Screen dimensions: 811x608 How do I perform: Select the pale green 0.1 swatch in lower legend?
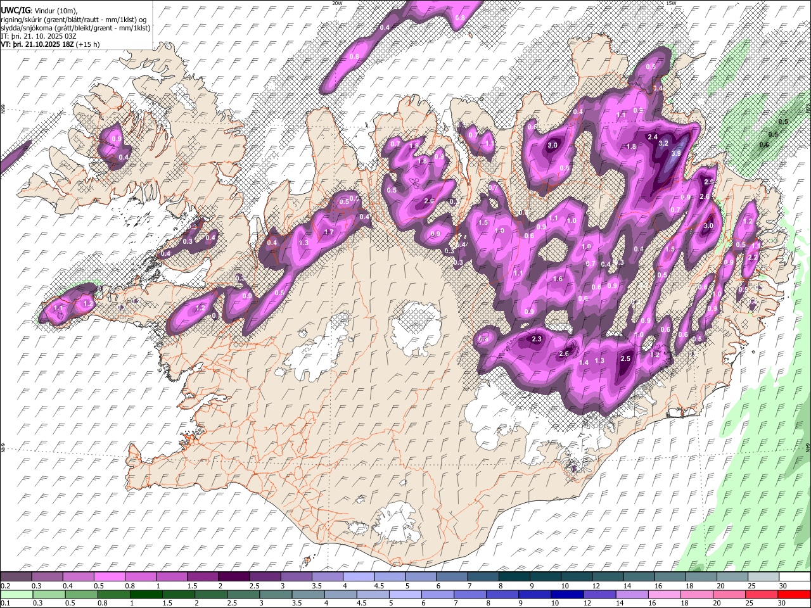16,594
